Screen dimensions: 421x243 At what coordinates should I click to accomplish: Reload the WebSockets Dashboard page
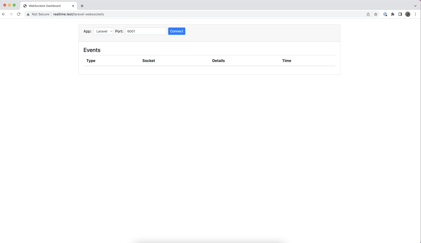pyautogui.click(x=19, y=14)
